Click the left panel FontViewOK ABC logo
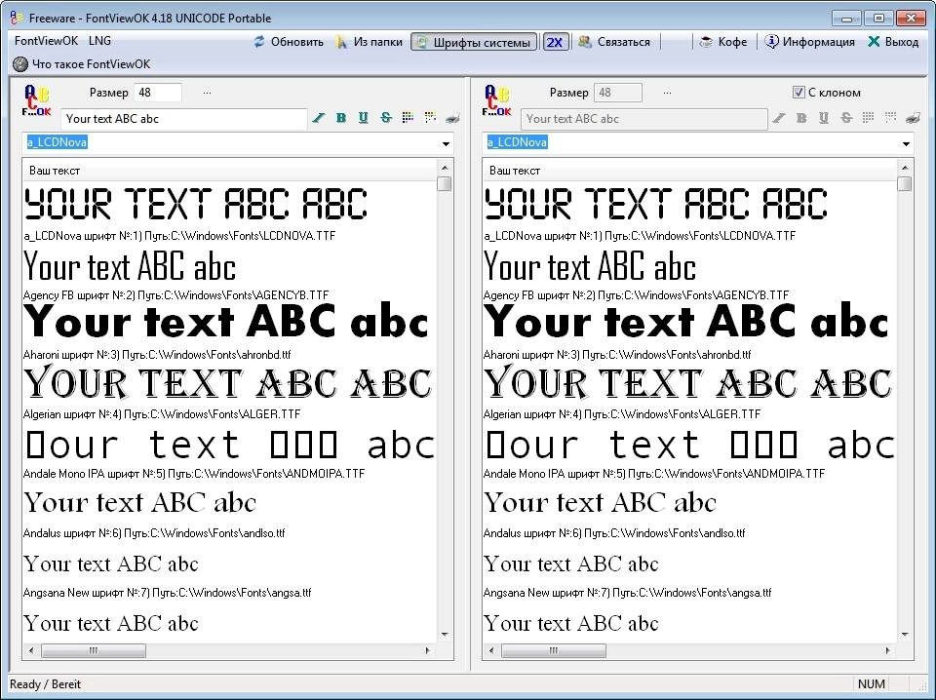Viewport: 936px width, 700px height. (36, 100)
